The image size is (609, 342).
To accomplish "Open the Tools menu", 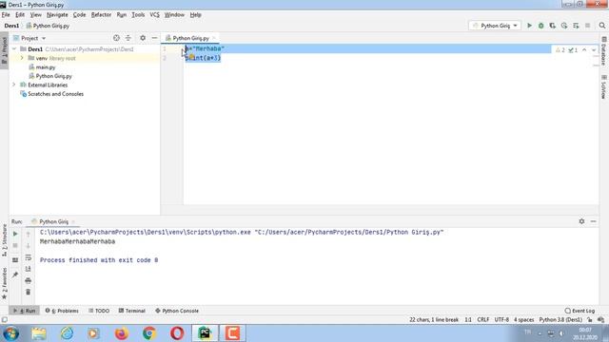I will coord(138,15).
